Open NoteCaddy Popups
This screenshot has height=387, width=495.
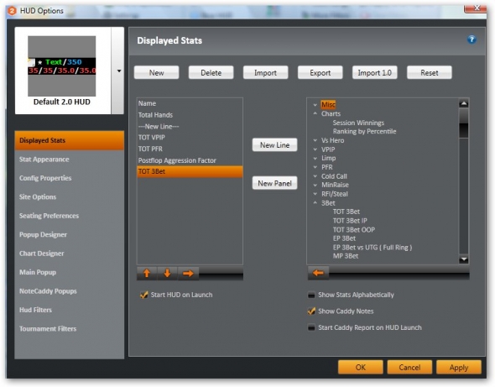(69, 291)
